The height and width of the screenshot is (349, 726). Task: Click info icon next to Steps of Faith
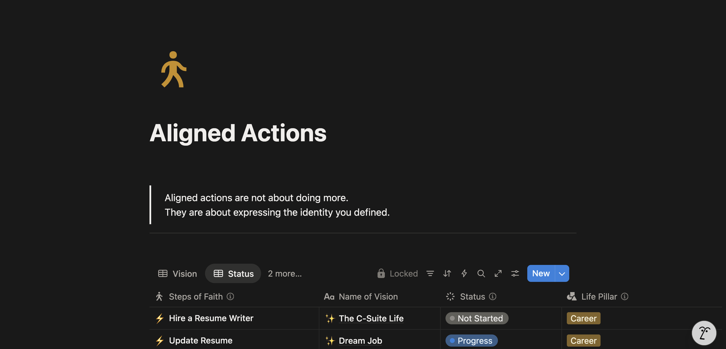coord(230,296)
